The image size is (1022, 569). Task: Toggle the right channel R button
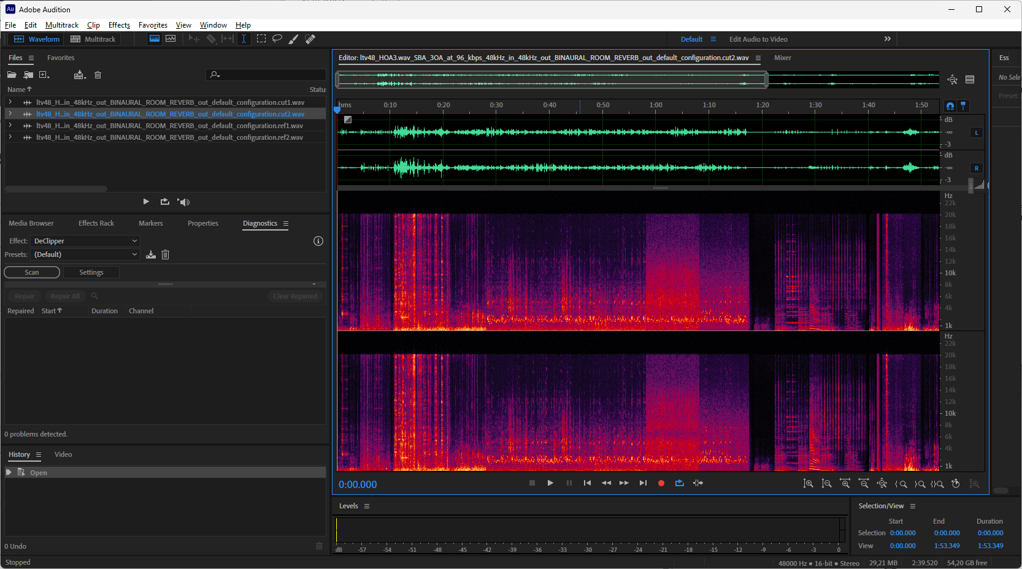pos(977,168)
